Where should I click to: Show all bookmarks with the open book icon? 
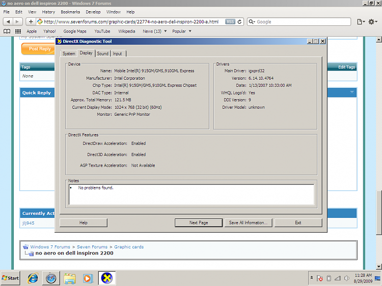(x=7, y=31)
